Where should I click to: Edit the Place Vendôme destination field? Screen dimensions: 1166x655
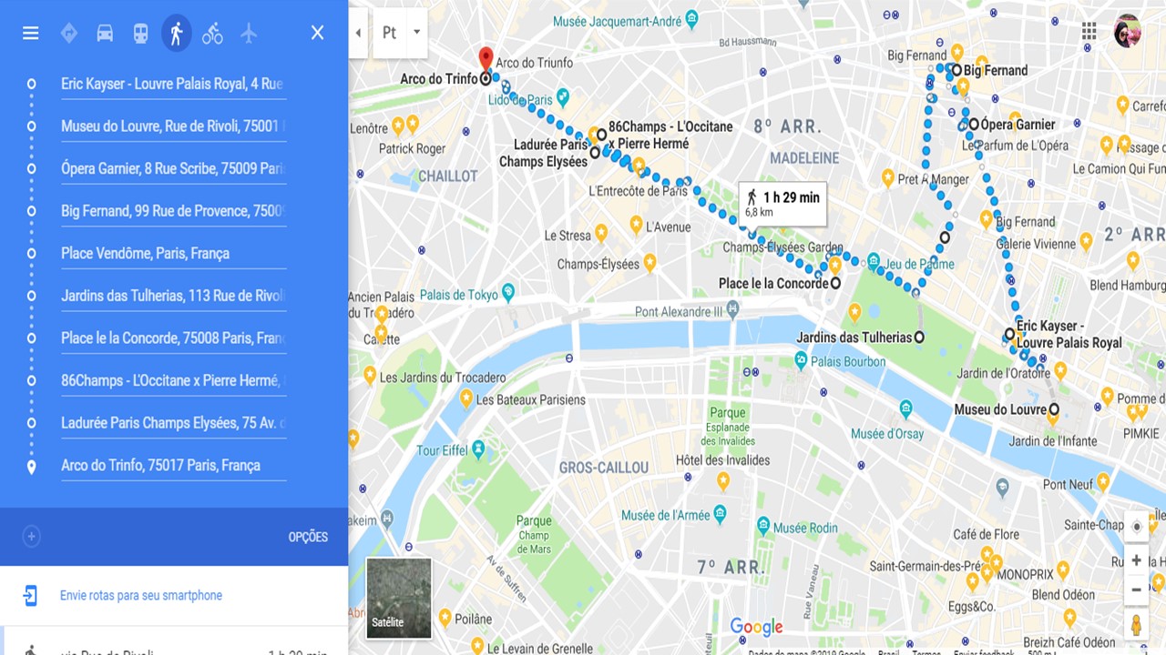coord(173,254)
